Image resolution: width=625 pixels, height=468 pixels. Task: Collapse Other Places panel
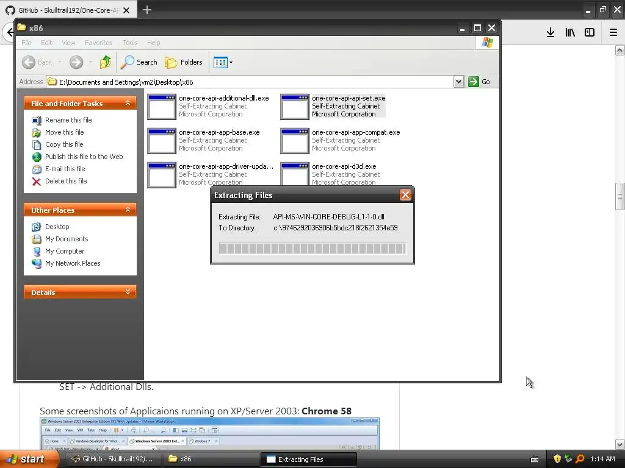pos(128,210)
